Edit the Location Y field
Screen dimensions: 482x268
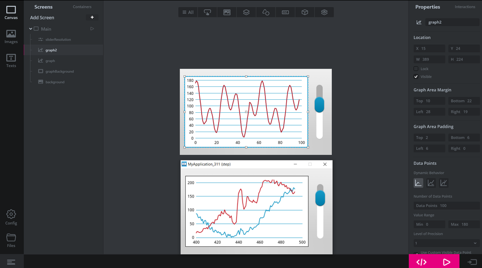(464, 49)
